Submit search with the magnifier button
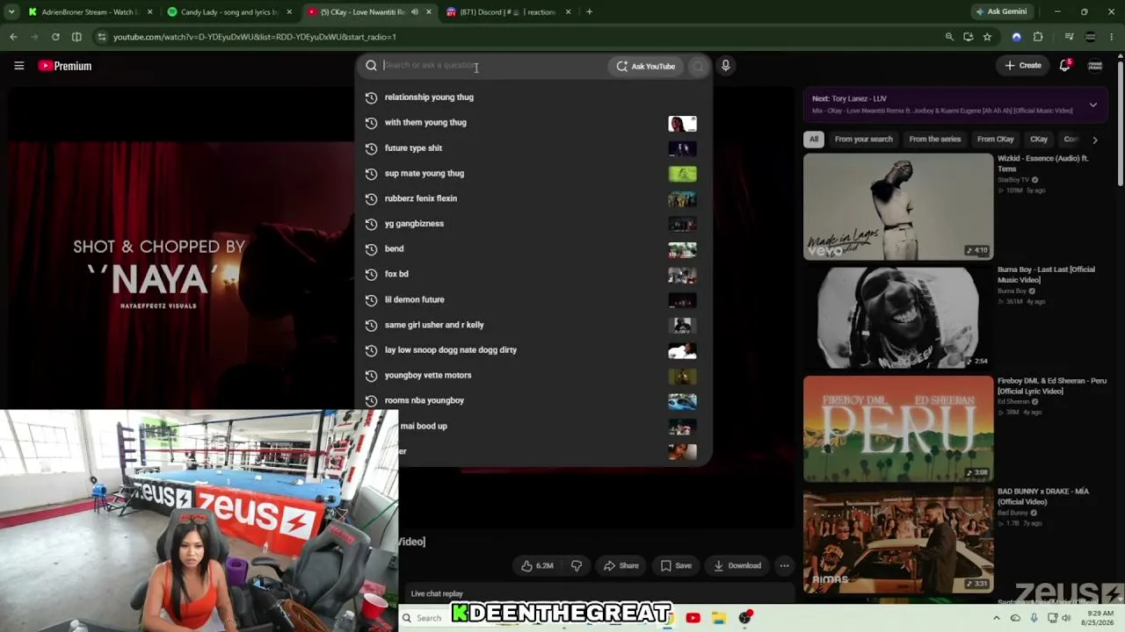 click(698, 66)
